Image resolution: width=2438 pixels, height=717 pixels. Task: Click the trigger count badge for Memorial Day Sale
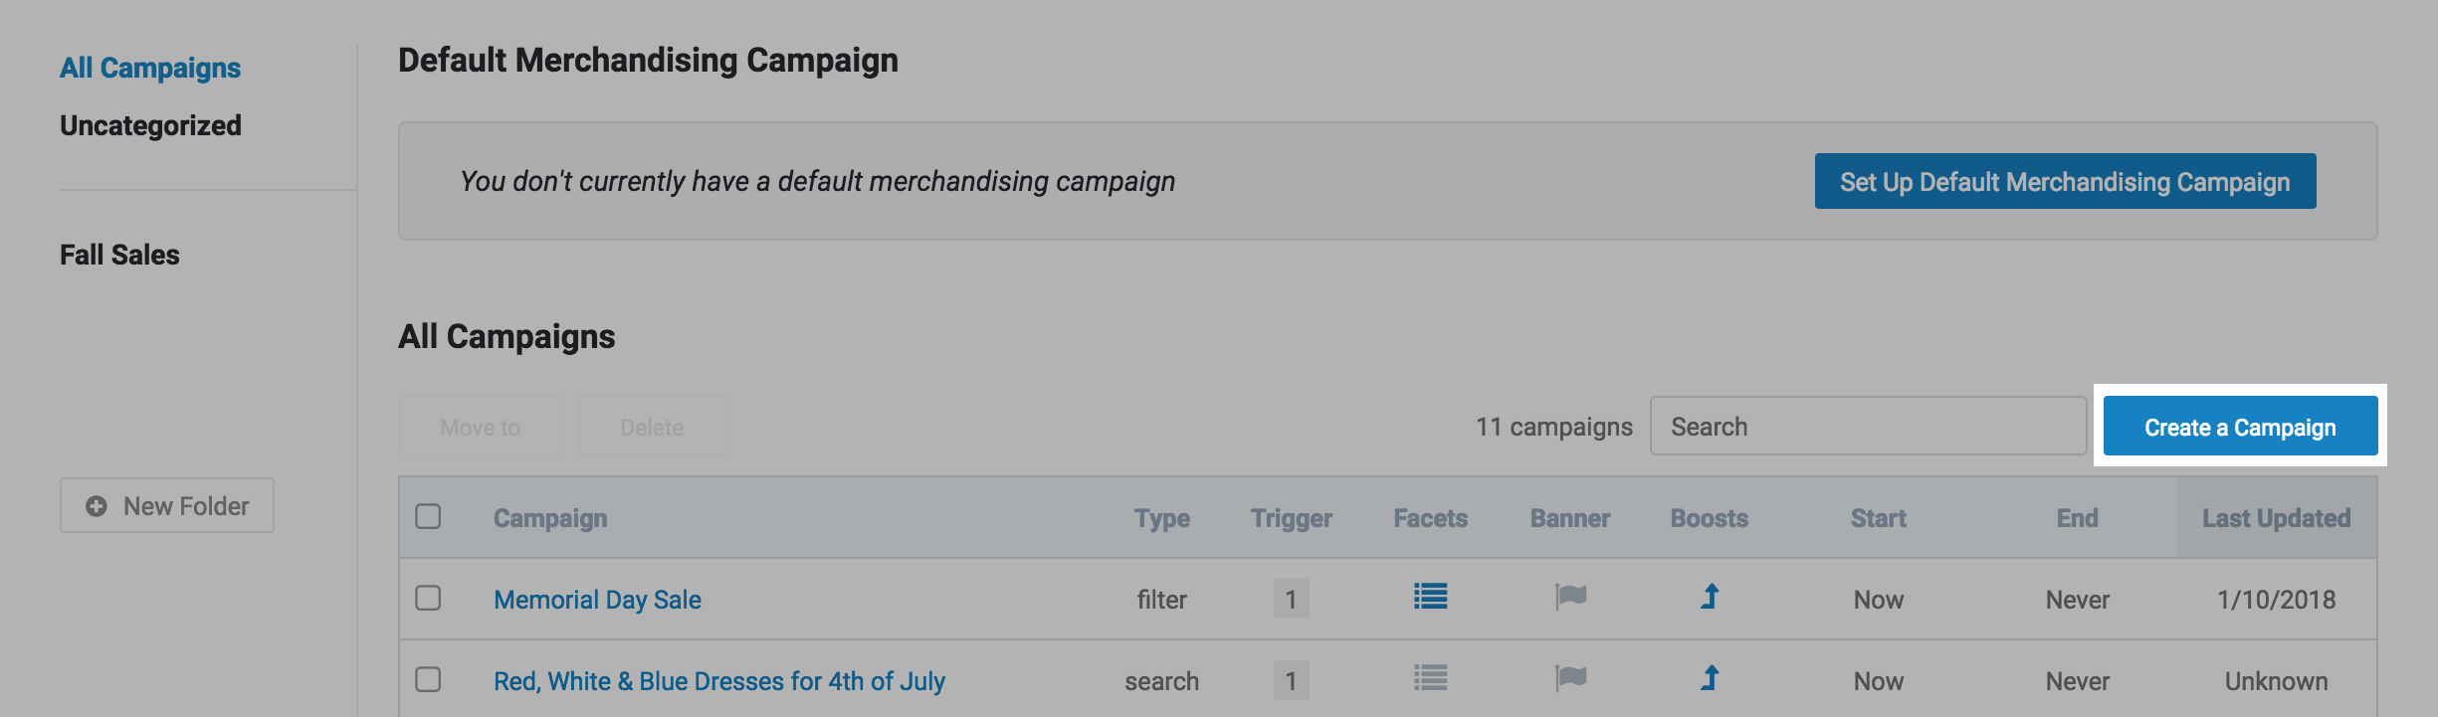tap(1291, 599)
